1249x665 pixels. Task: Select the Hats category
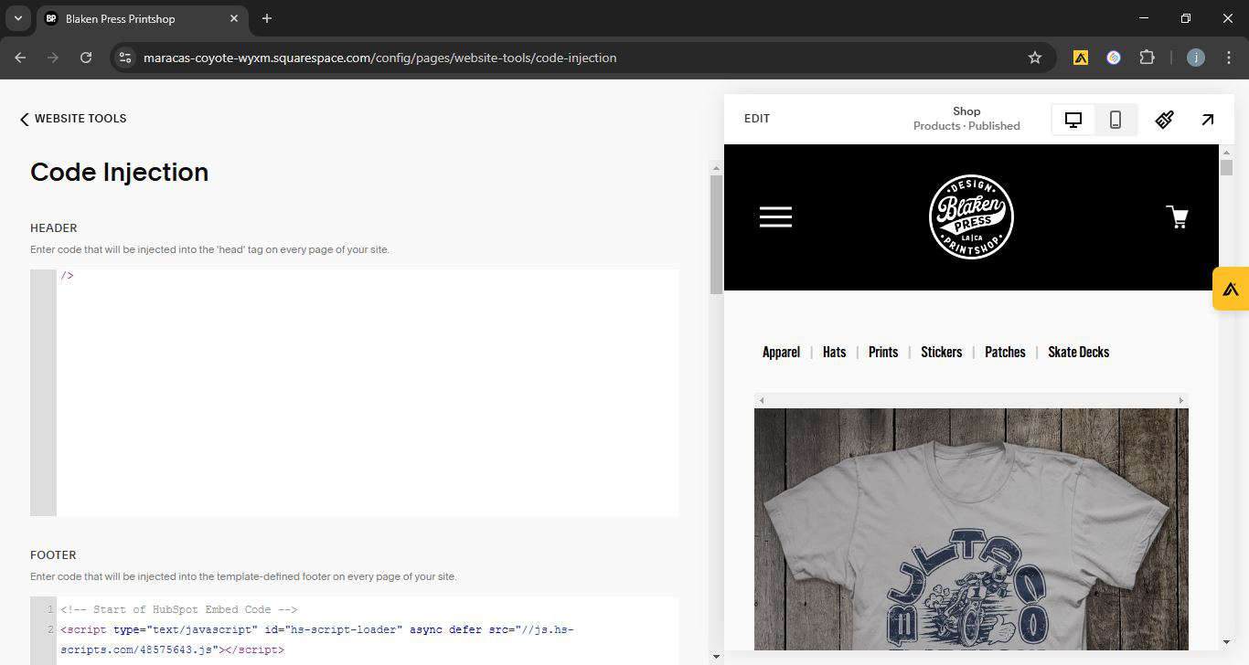coord(834,352)
